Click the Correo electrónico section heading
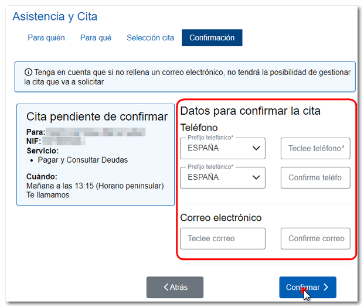364x308 pixels. 221,218
